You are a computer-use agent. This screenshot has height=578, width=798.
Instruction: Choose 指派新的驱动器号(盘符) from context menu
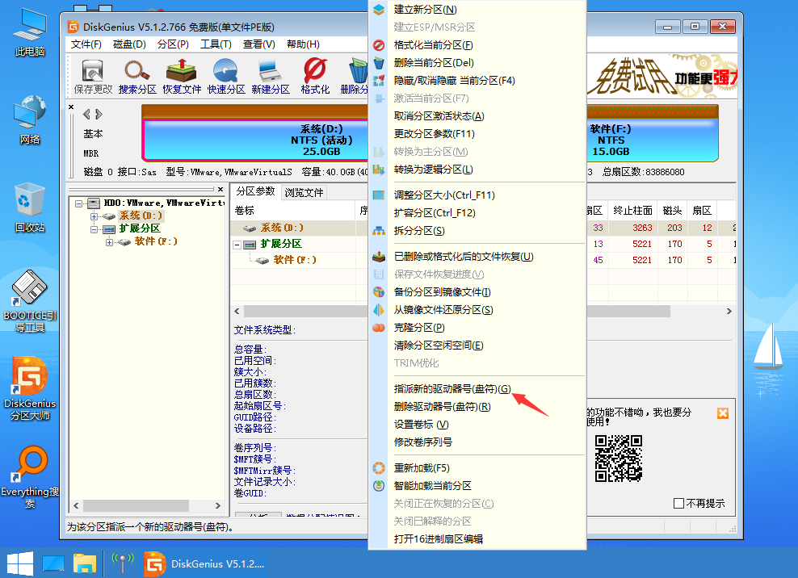click(x=452, y=389)
